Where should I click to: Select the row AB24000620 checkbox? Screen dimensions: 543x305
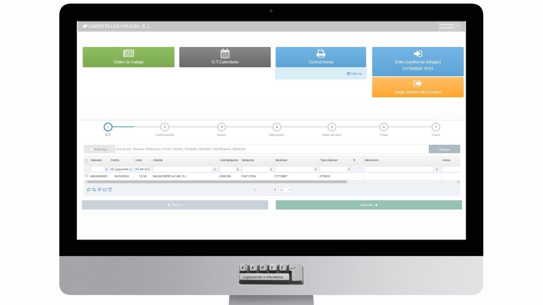(87, 176)
